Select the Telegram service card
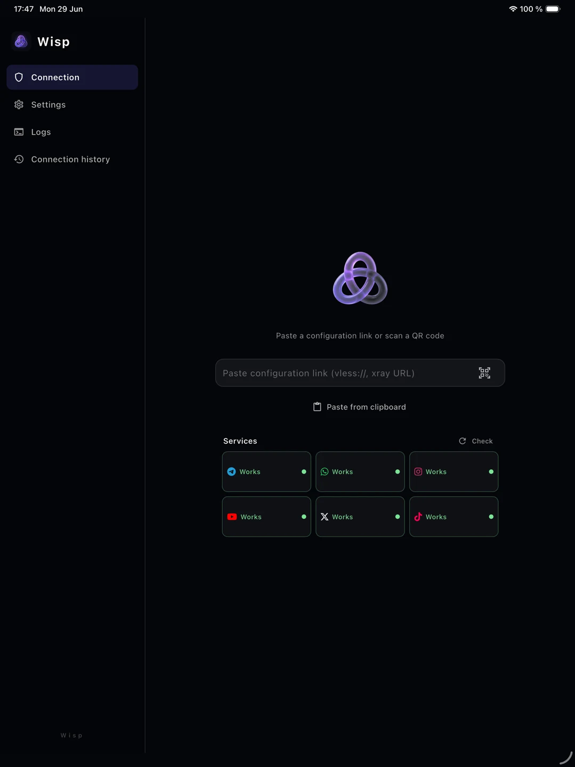 click(266, 472)
